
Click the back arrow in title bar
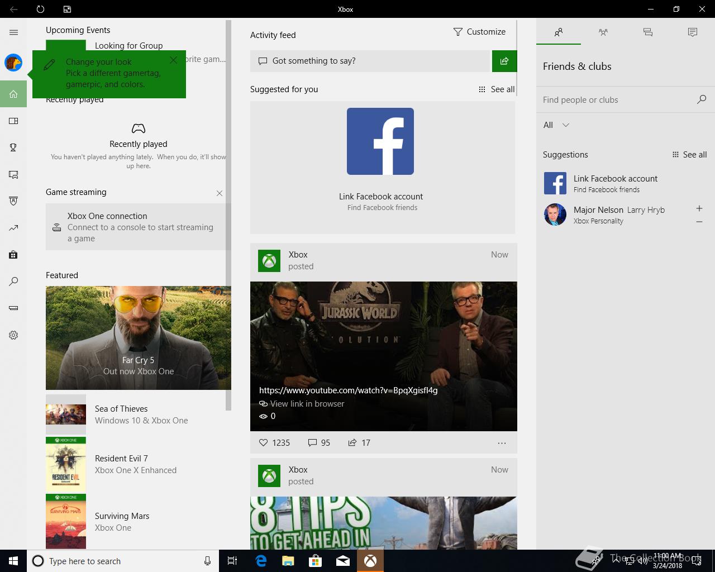13,9
